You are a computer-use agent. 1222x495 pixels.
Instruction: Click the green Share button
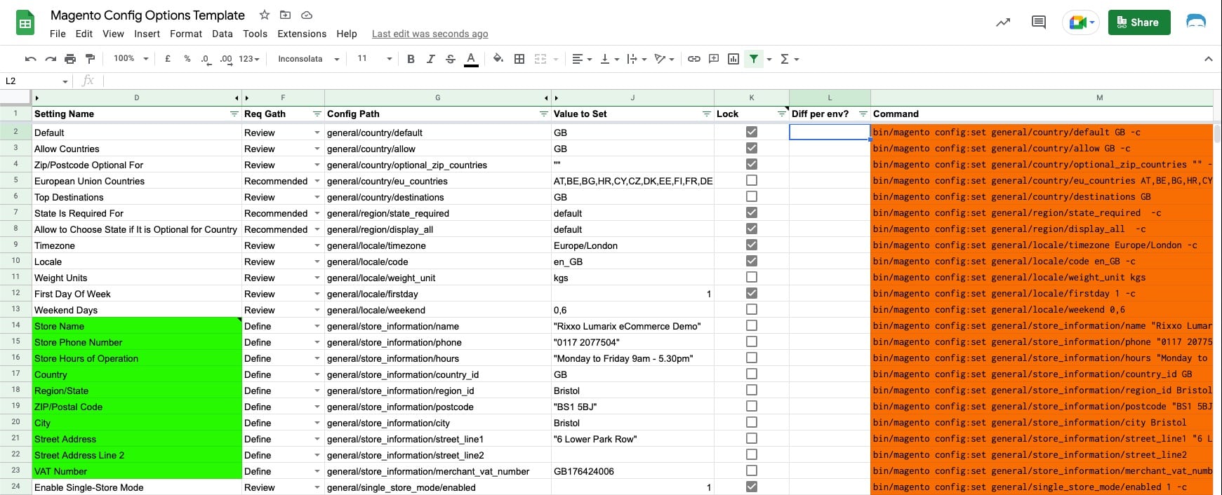pyautogui.click(x=1138, y=22)
